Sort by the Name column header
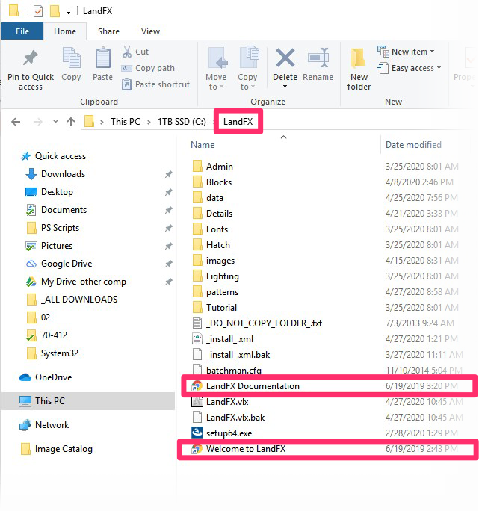This screenshot has width=479, height=511. pos(203,145)
